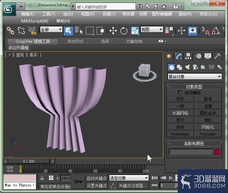The height and width of the screenshot is (193, 228).
Task: Toggle Window/Crossing selection mode
Action: click(x=100, y=30)
